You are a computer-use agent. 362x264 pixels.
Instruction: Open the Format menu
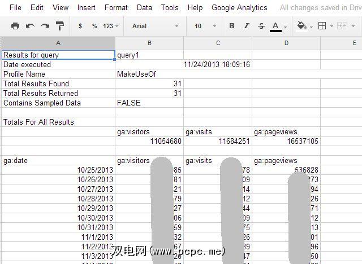[116, 7]
